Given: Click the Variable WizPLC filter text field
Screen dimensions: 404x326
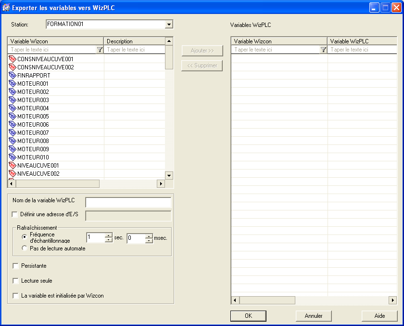Looking at the screenshot, I should (362, 50).
